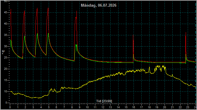The height and width of the screenshot is (110, 197).
Task: Click the 45 label on the temperature axis
Action: click(6, 12)
